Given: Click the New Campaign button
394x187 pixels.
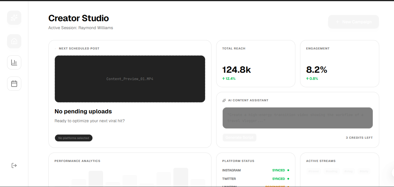Looking at the screenshot, I should coord(354,22).
